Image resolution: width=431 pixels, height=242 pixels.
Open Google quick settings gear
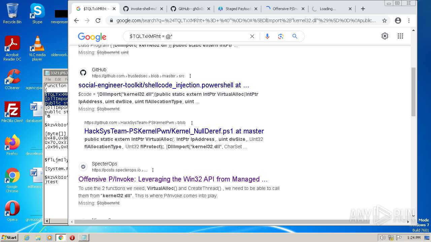click(x=385, y=36)
